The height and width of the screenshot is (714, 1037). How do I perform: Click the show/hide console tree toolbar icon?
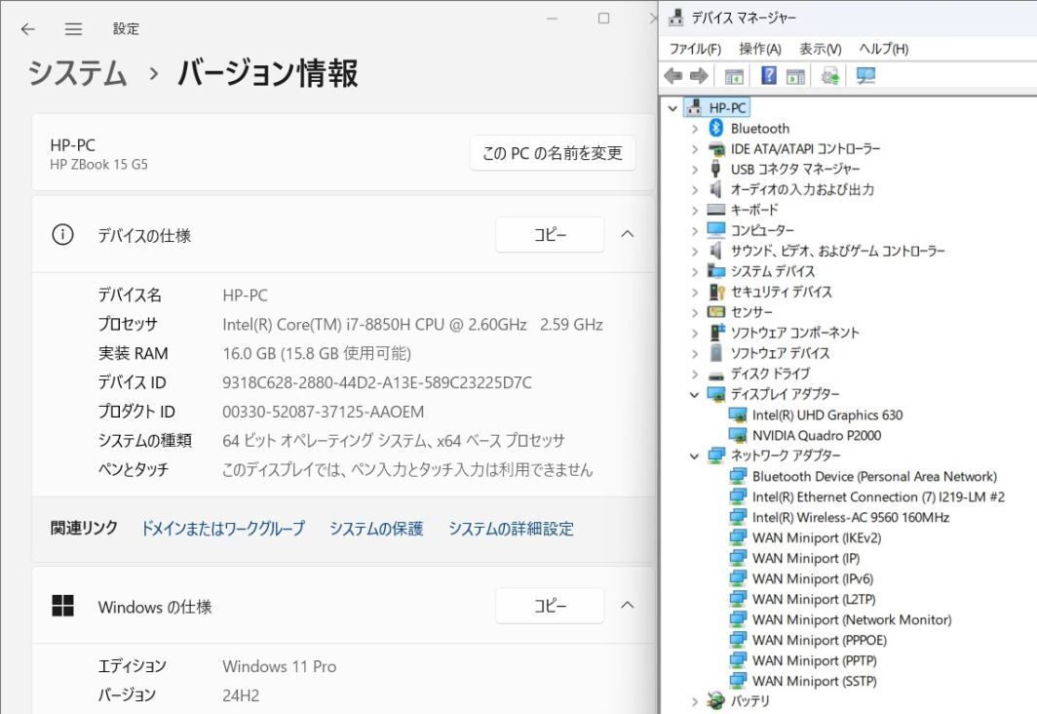click(x=734, y=76)
